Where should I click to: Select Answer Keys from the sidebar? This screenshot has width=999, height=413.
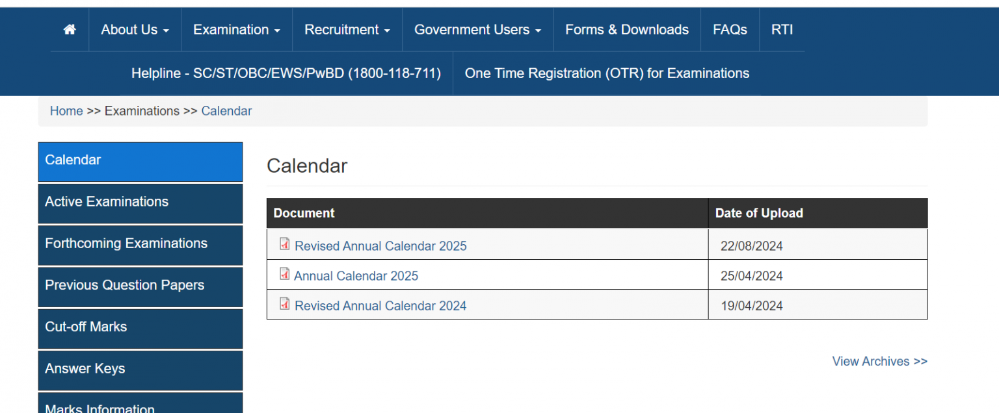pos(85,368)
